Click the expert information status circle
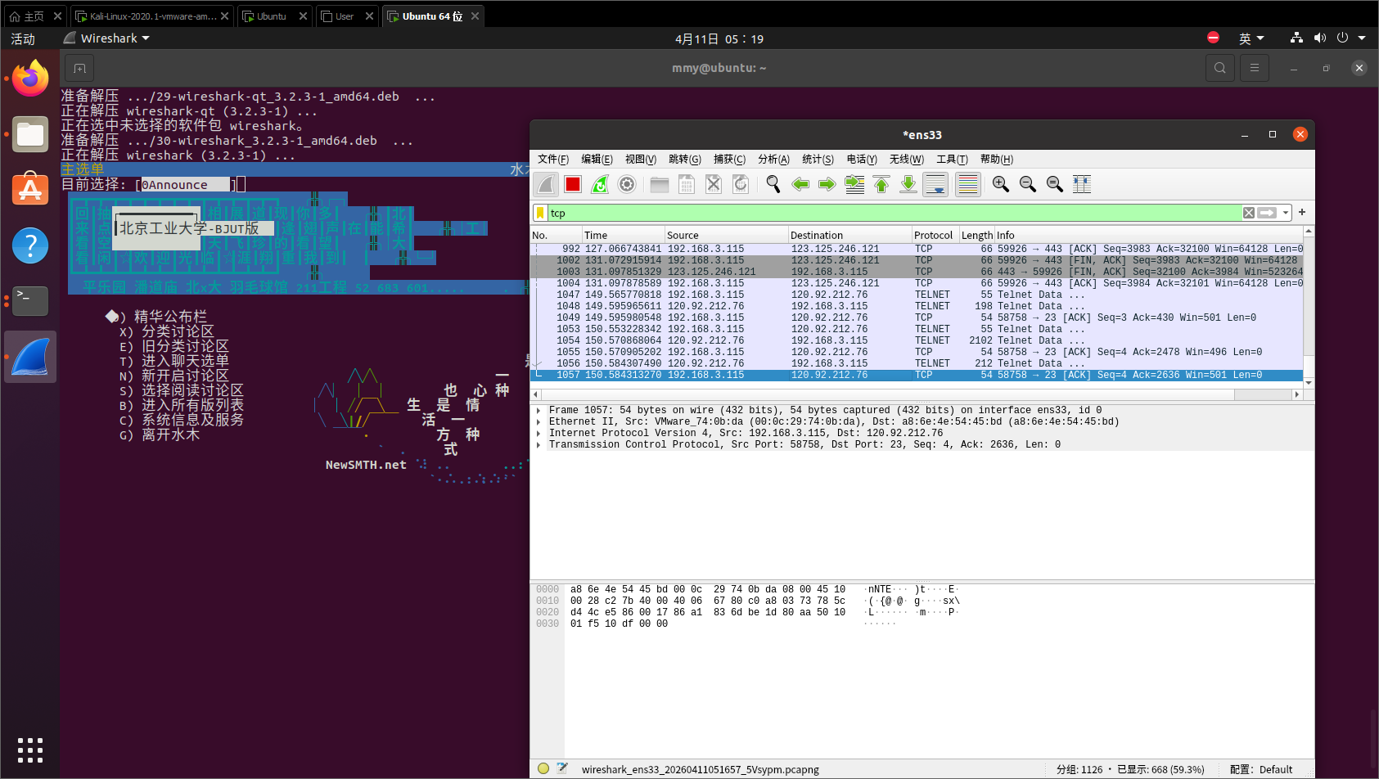1379x779 pixels. pos(543,768)
